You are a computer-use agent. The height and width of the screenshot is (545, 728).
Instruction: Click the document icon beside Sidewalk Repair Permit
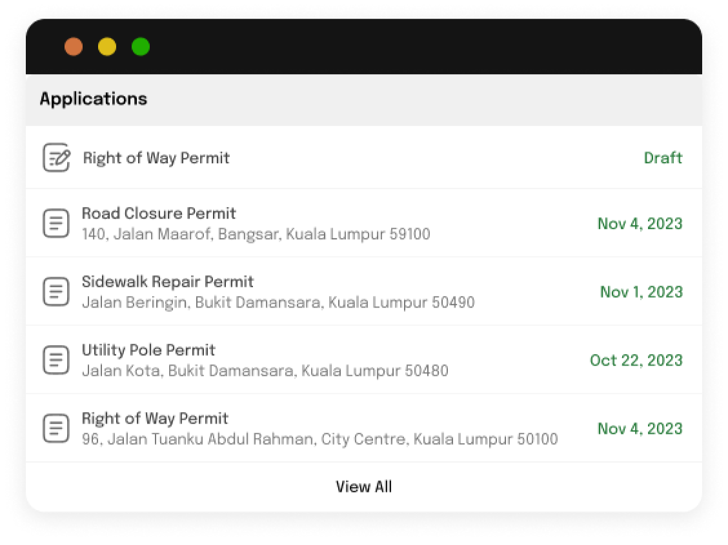point(56,292)
